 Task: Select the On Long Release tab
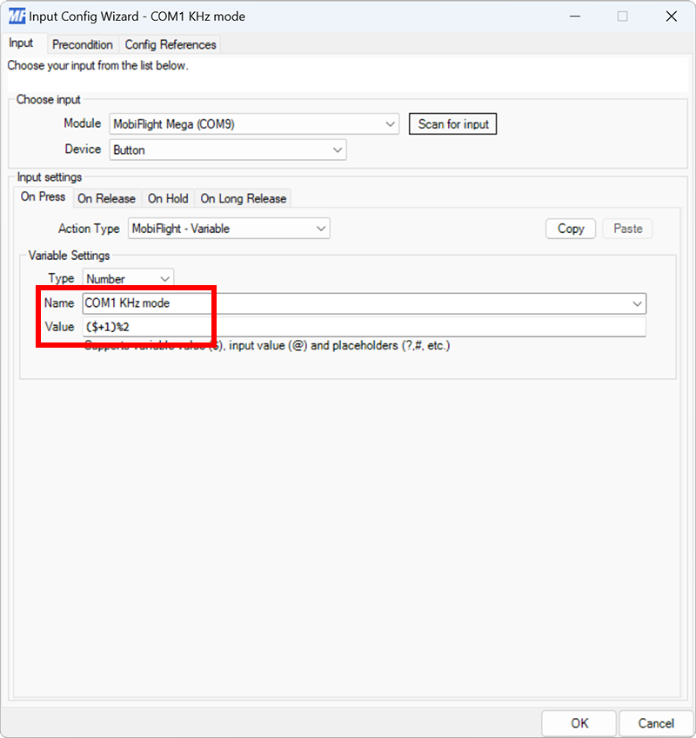(243, 198)
